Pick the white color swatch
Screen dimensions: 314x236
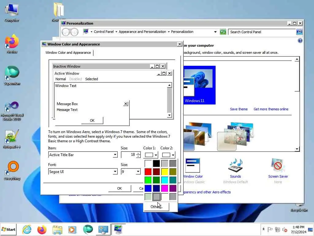(148, 163)
